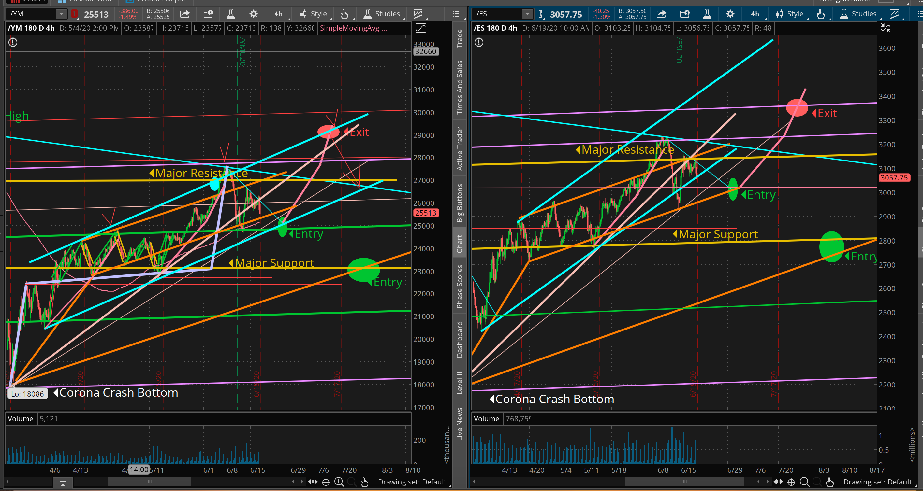Toggle the curve overlay icon above /ES price axis
Image resolution: width=923 pixels, height=491 pixels.
(886, 28)
